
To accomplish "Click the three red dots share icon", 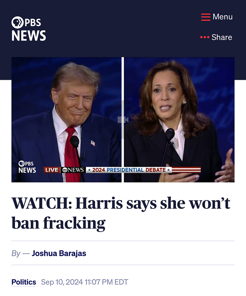I will (x=205, y=37).
